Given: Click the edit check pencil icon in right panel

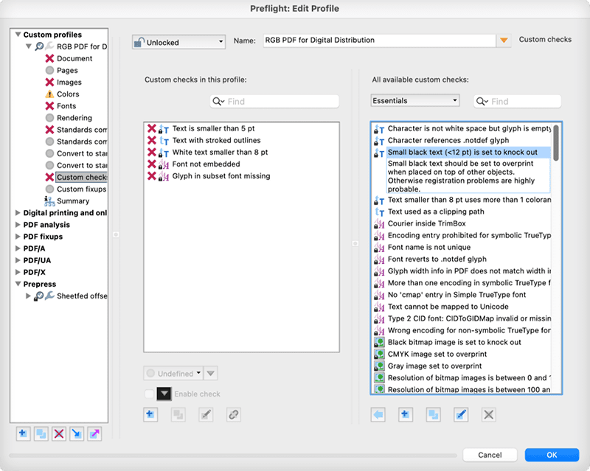Looking at the screenshot, I should coord(461,415).
